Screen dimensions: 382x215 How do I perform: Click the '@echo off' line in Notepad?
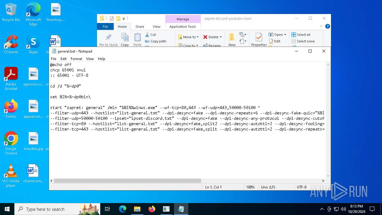[61, 64]
